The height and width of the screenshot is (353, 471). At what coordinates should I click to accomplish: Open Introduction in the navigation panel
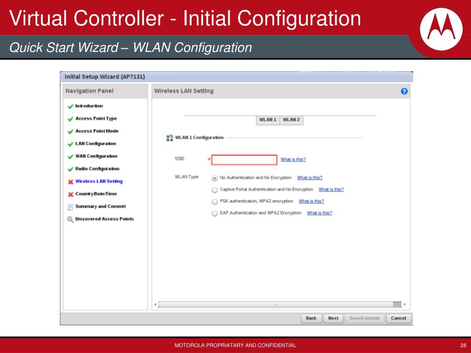click(x=89, y=106)
